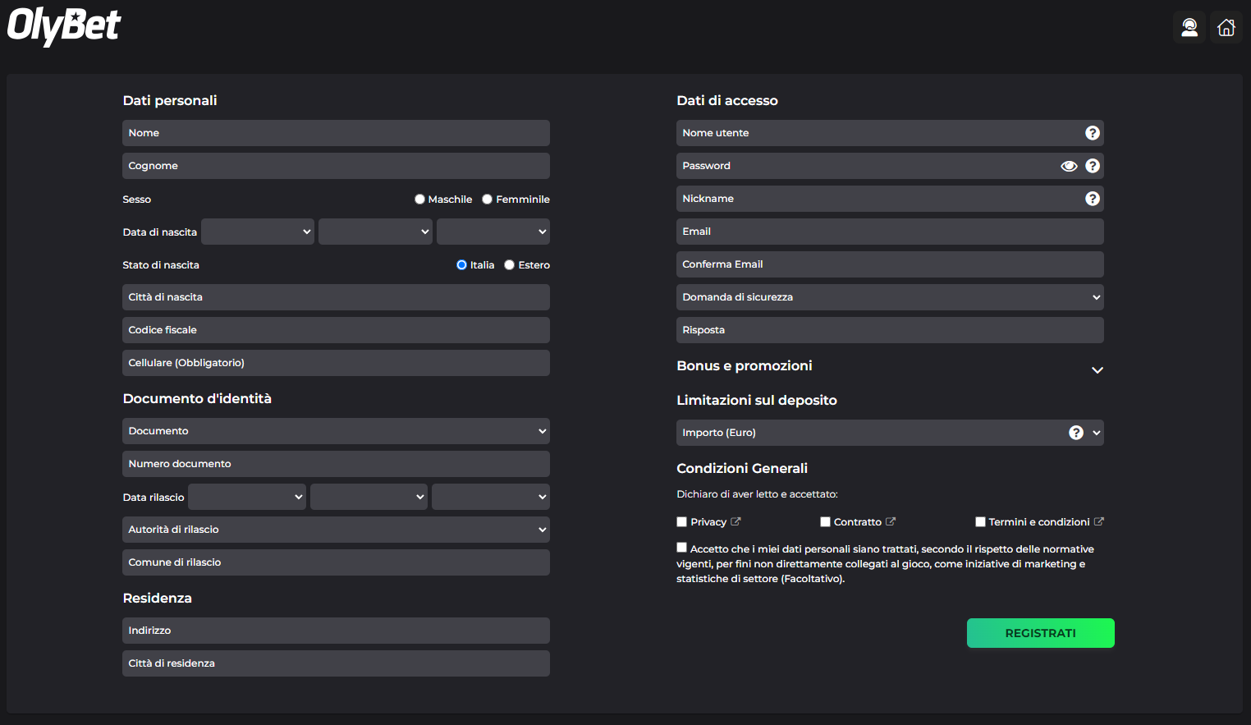Click the home icon in the header
1251x725 pixels.
coord(1226,26)
